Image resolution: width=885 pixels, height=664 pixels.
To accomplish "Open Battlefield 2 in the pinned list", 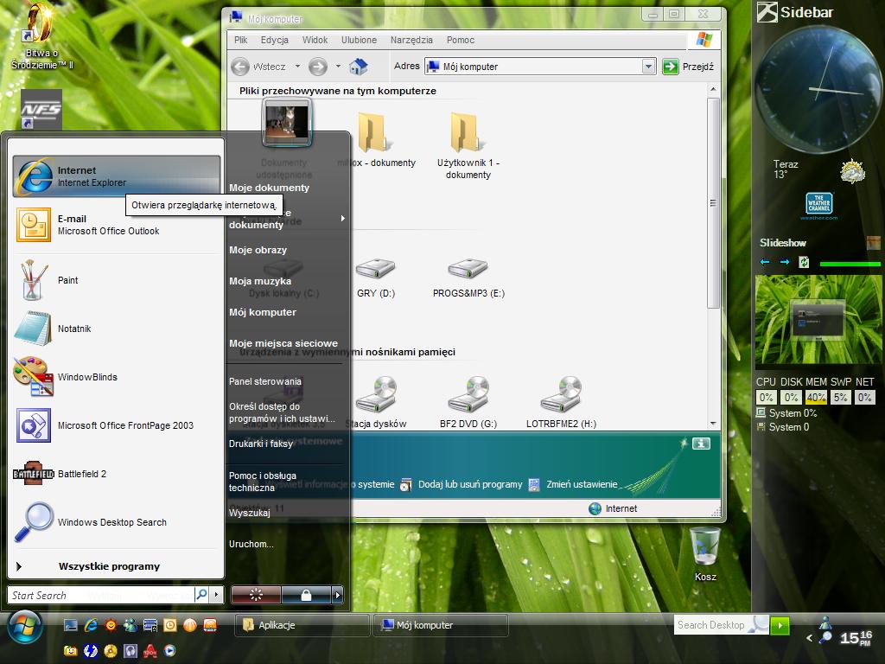I will 81,474.
